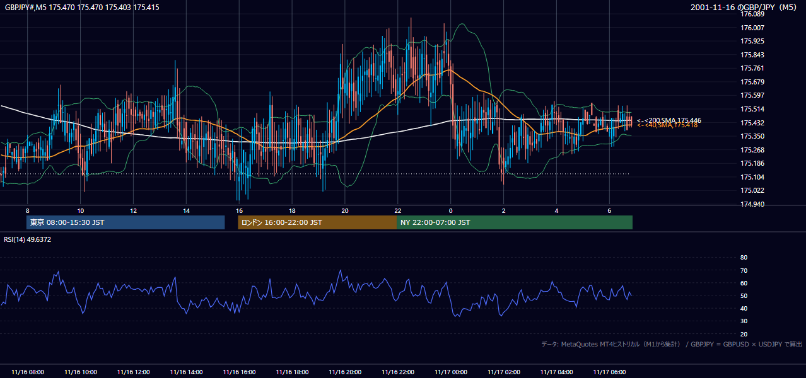Click the RSI 40 level label
Image resolution: width=806 pixels, height=378 pixels.
(744, 308)
